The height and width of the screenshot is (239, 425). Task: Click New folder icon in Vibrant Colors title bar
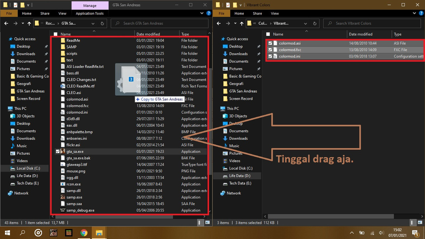[235, 5]
